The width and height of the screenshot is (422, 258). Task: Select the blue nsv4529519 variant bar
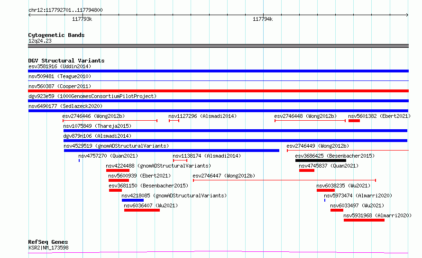pos(172,151)
